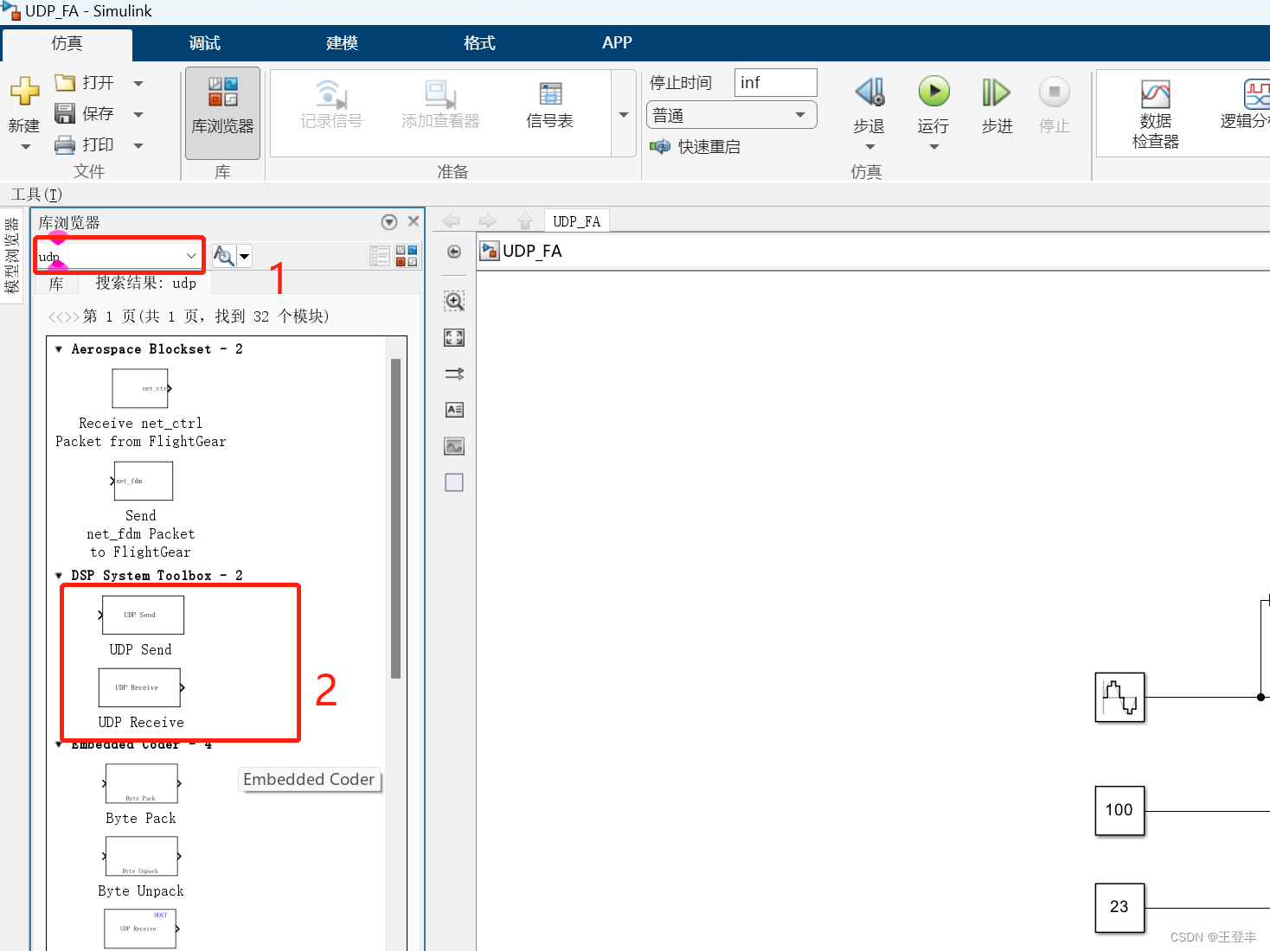Click inside the 停止时间 inf field
Viewport: 1270px width, 951px height.
pyautogui.click(x=774, y=82)
